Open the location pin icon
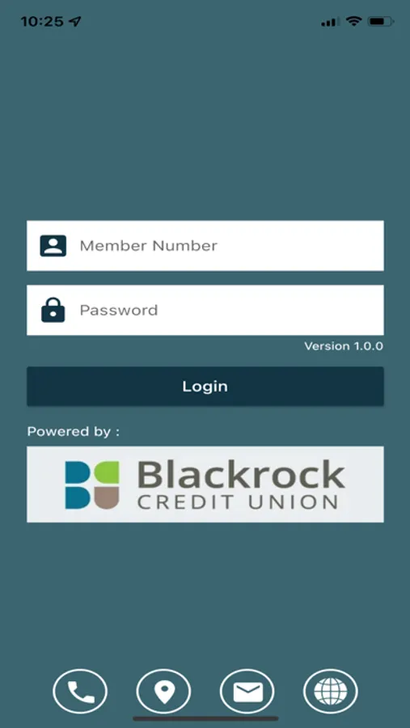Screen dimensions: 410x728 [x=163, y=692]
